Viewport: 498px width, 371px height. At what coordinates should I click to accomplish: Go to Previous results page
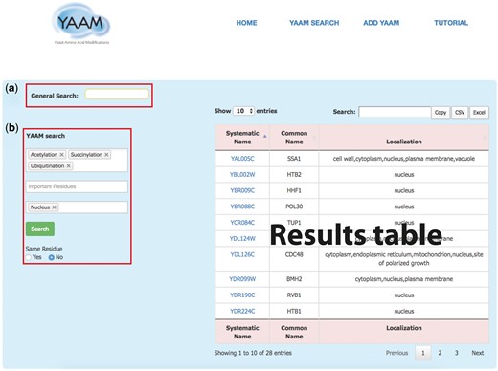click(396, 353)
